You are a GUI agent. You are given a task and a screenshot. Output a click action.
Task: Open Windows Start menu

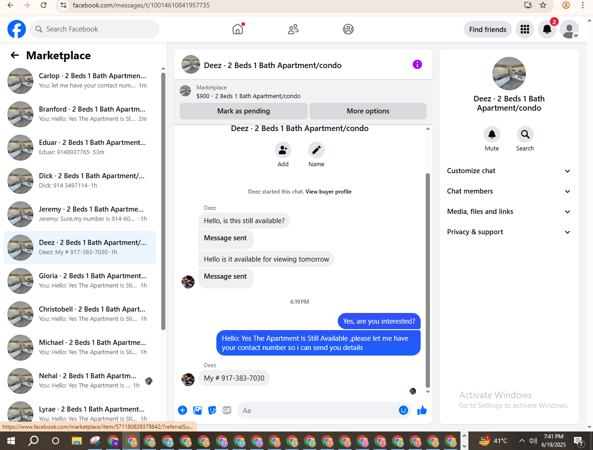point(10,441)
